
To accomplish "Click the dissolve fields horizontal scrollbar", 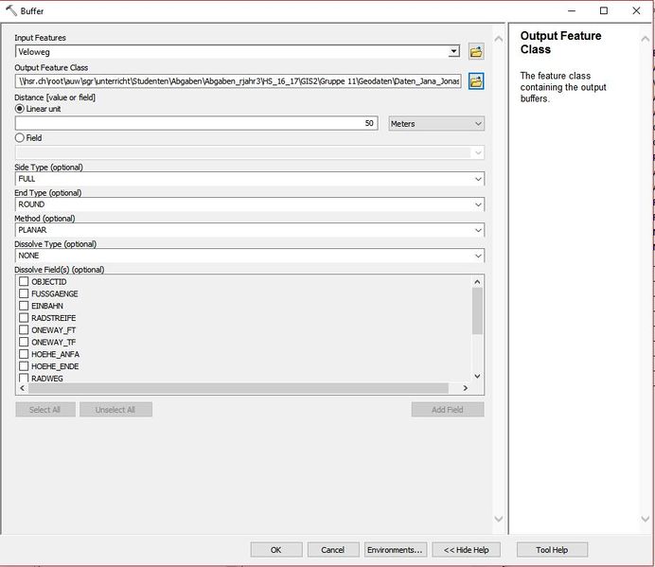I will coord(237,388).
